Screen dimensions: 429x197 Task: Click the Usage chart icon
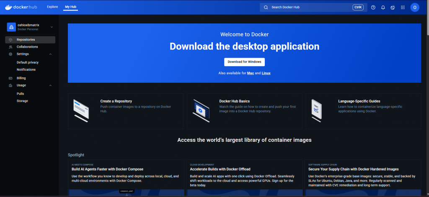point(10,85)
